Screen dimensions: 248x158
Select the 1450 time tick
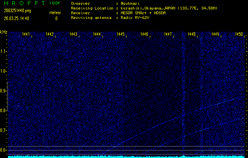[239, 35]
